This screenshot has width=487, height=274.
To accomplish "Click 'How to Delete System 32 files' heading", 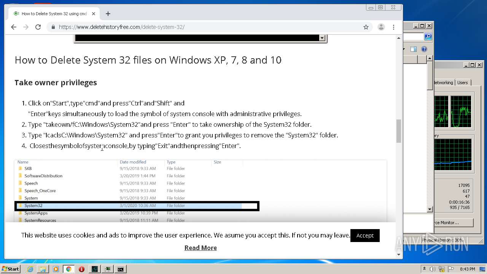I will point(148,60).
